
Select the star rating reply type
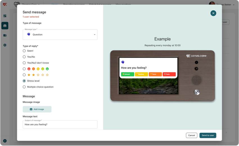[x=24, y=75]
